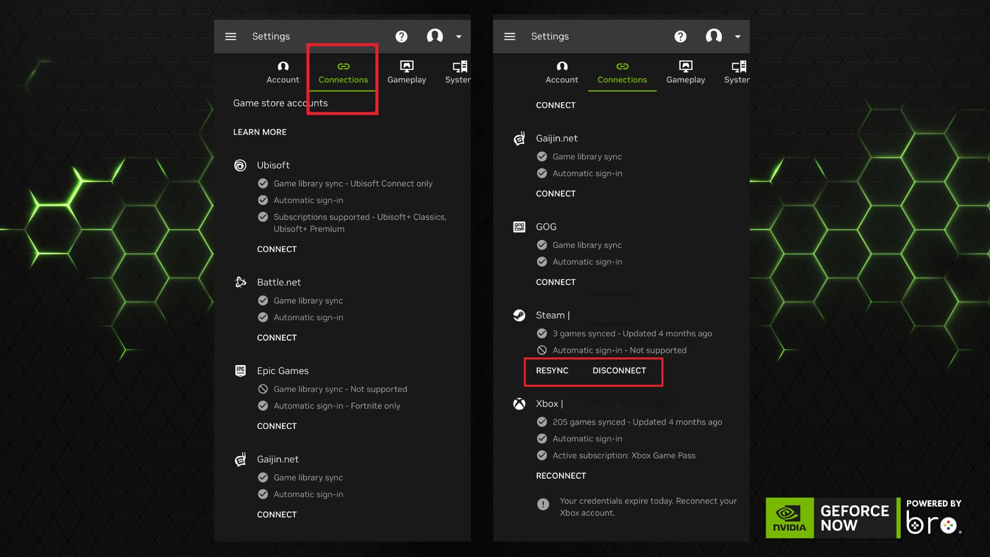The image size is (990, 557).
Task: Click the help question mark in right panel
Action: click(680, 37)
